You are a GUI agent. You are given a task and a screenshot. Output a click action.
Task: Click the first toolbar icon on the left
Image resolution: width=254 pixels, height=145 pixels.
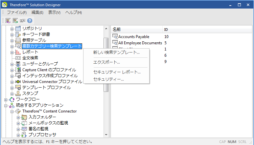tap(8, 20)
